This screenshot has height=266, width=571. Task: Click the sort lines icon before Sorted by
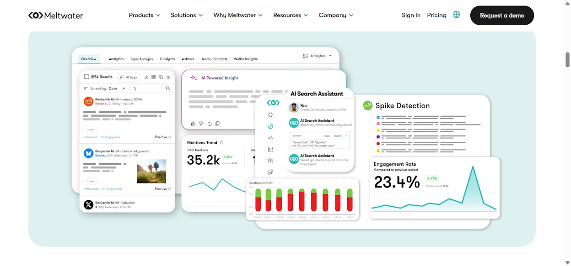tap(86, 89)
